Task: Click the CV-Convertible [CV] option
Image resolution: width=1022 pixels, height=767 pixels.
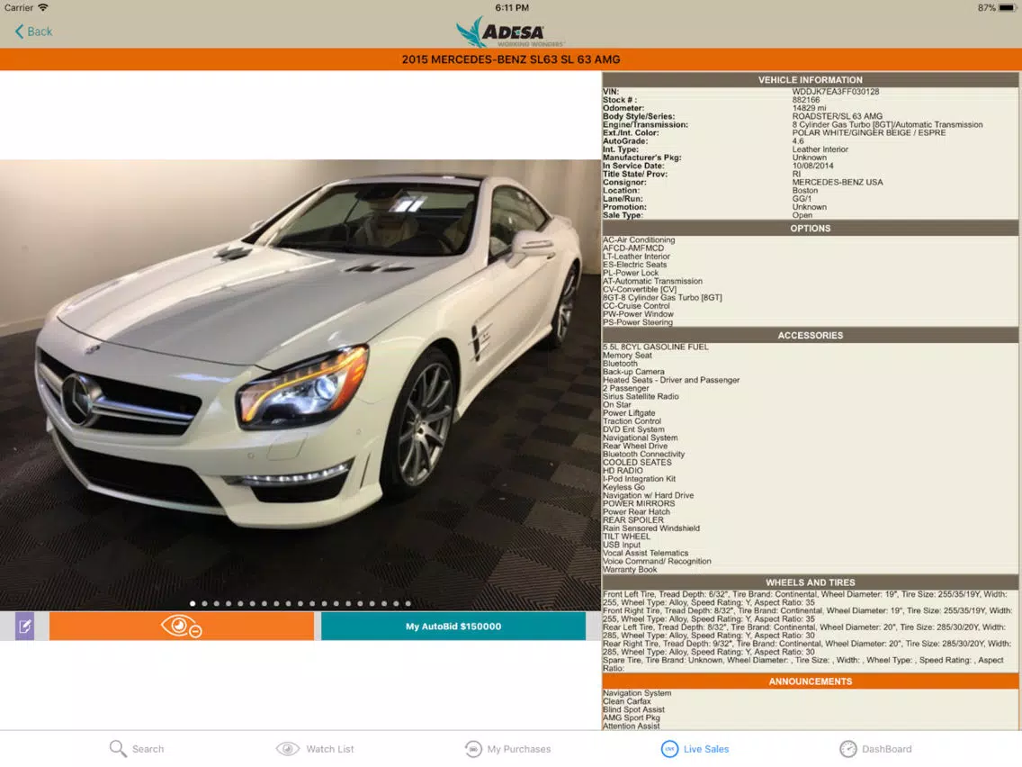Action: pyautogui.click(x=640, y=290)
